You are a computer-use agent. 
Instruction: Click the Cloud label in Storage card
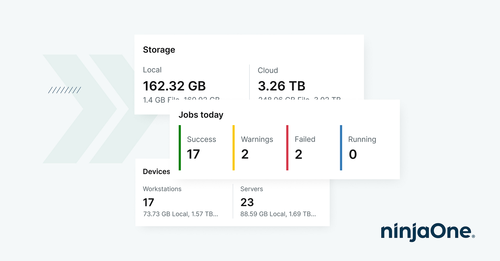(x=268, y=70)
